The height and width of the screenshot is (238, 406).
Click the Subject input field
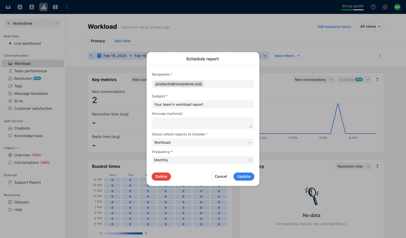pos(202,104)
